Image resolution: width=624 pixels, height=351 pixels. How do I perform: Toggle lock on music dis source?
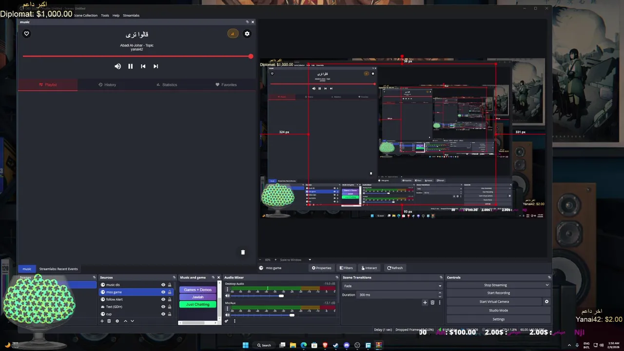[170, 285]
